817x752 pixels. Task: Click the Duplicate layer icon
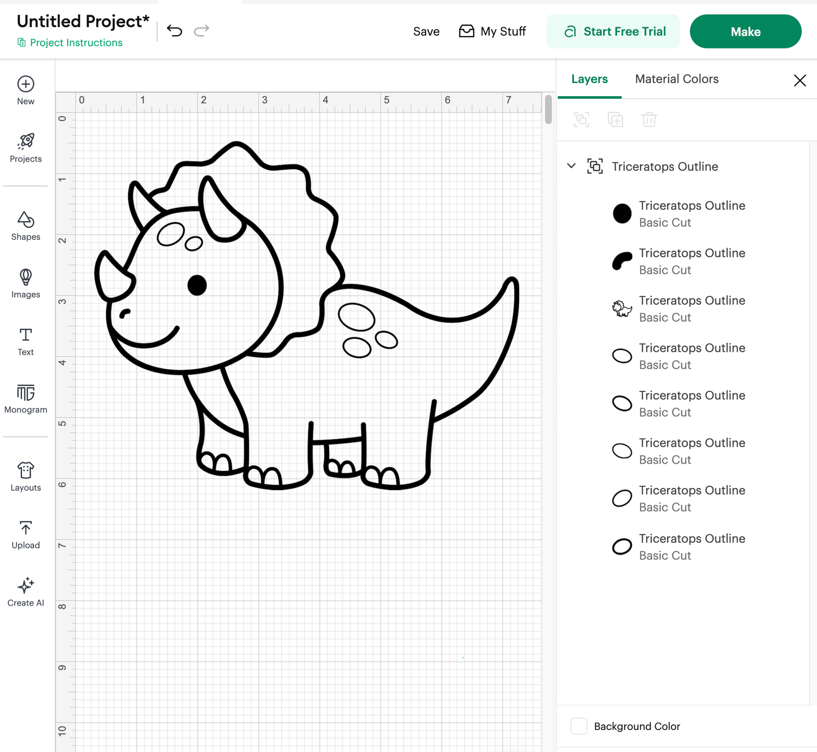[x=615, y=119]
